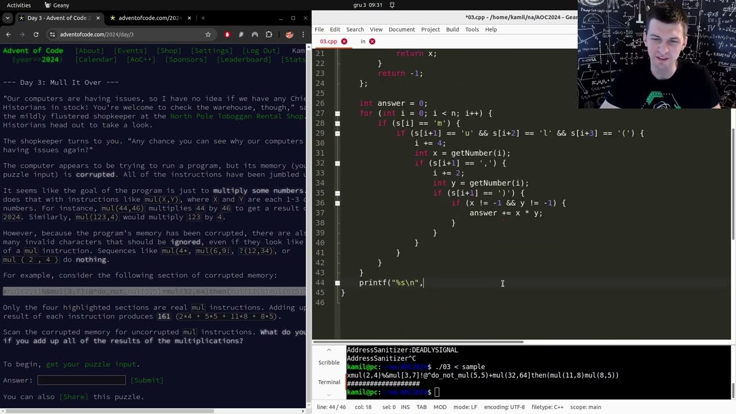Close the 'in' file tab in Geany
The image size is (736, 414).
pos(372,41)
